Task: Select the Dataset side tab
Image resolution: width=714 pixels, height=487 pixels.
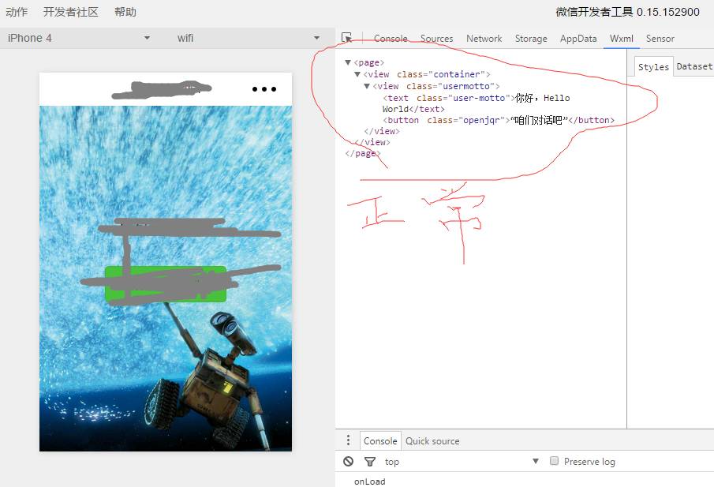Action: (x=694, y=66)
